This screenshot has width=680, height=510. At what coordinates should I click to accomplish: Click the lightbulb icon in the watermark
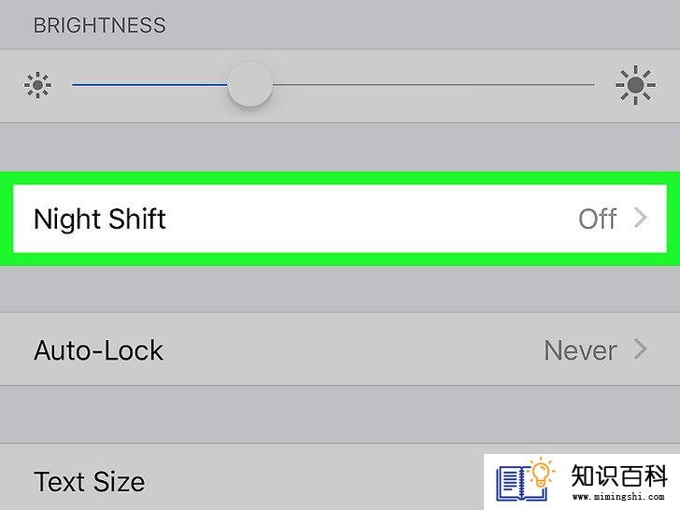pos(541,474)
